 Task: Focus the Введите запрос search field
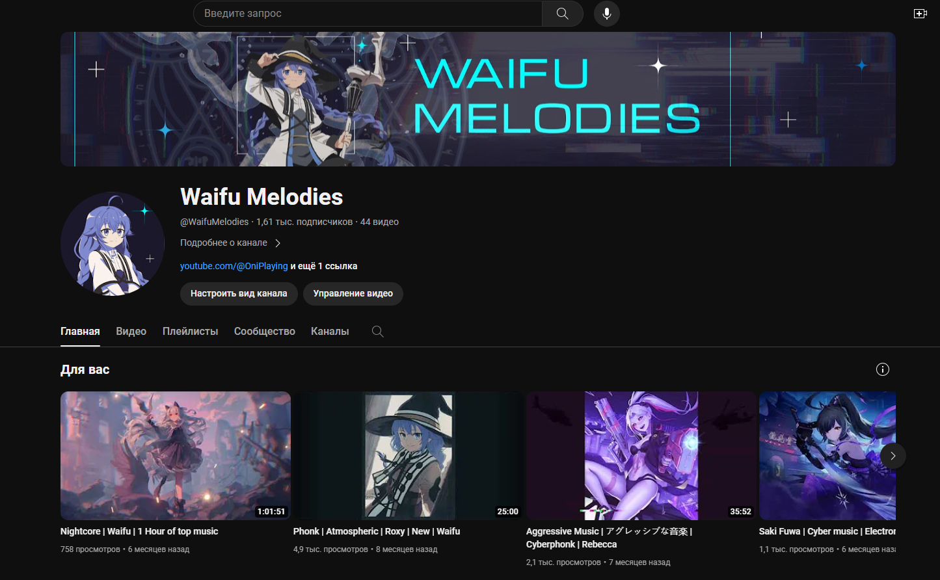click(368, 14)
